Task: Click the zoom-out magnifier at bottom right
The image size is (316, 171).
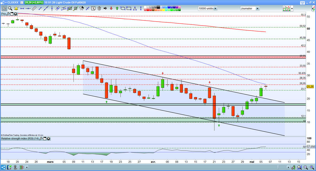Action: [306, 167]
